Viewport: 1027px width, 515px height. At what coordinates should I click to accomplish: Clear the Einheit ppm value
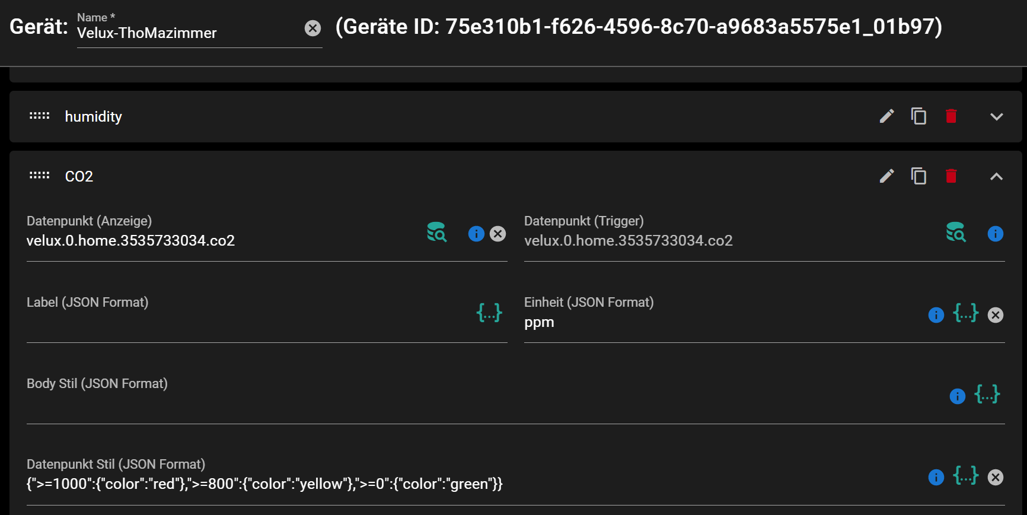pyautogui.click(x=995, y=315)
